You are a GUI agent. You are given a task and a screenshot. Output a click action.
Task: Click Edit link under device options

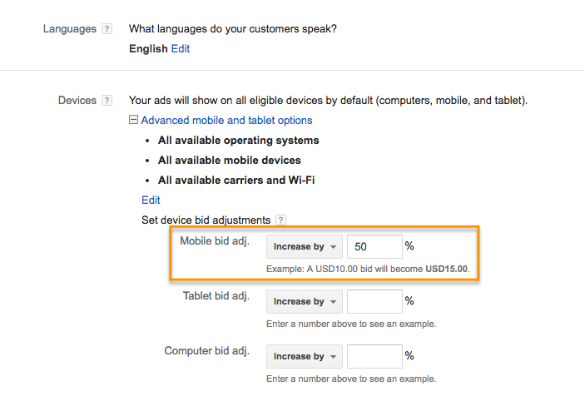(x=151, y=201)
